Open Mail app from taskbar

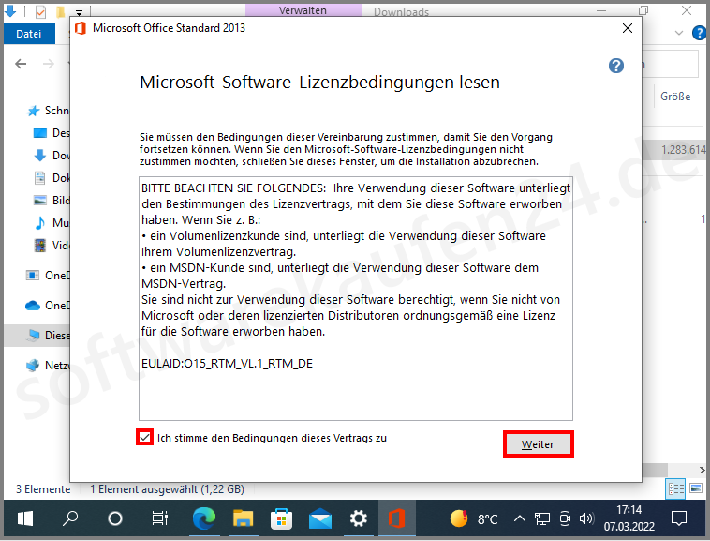pos(320,518)
